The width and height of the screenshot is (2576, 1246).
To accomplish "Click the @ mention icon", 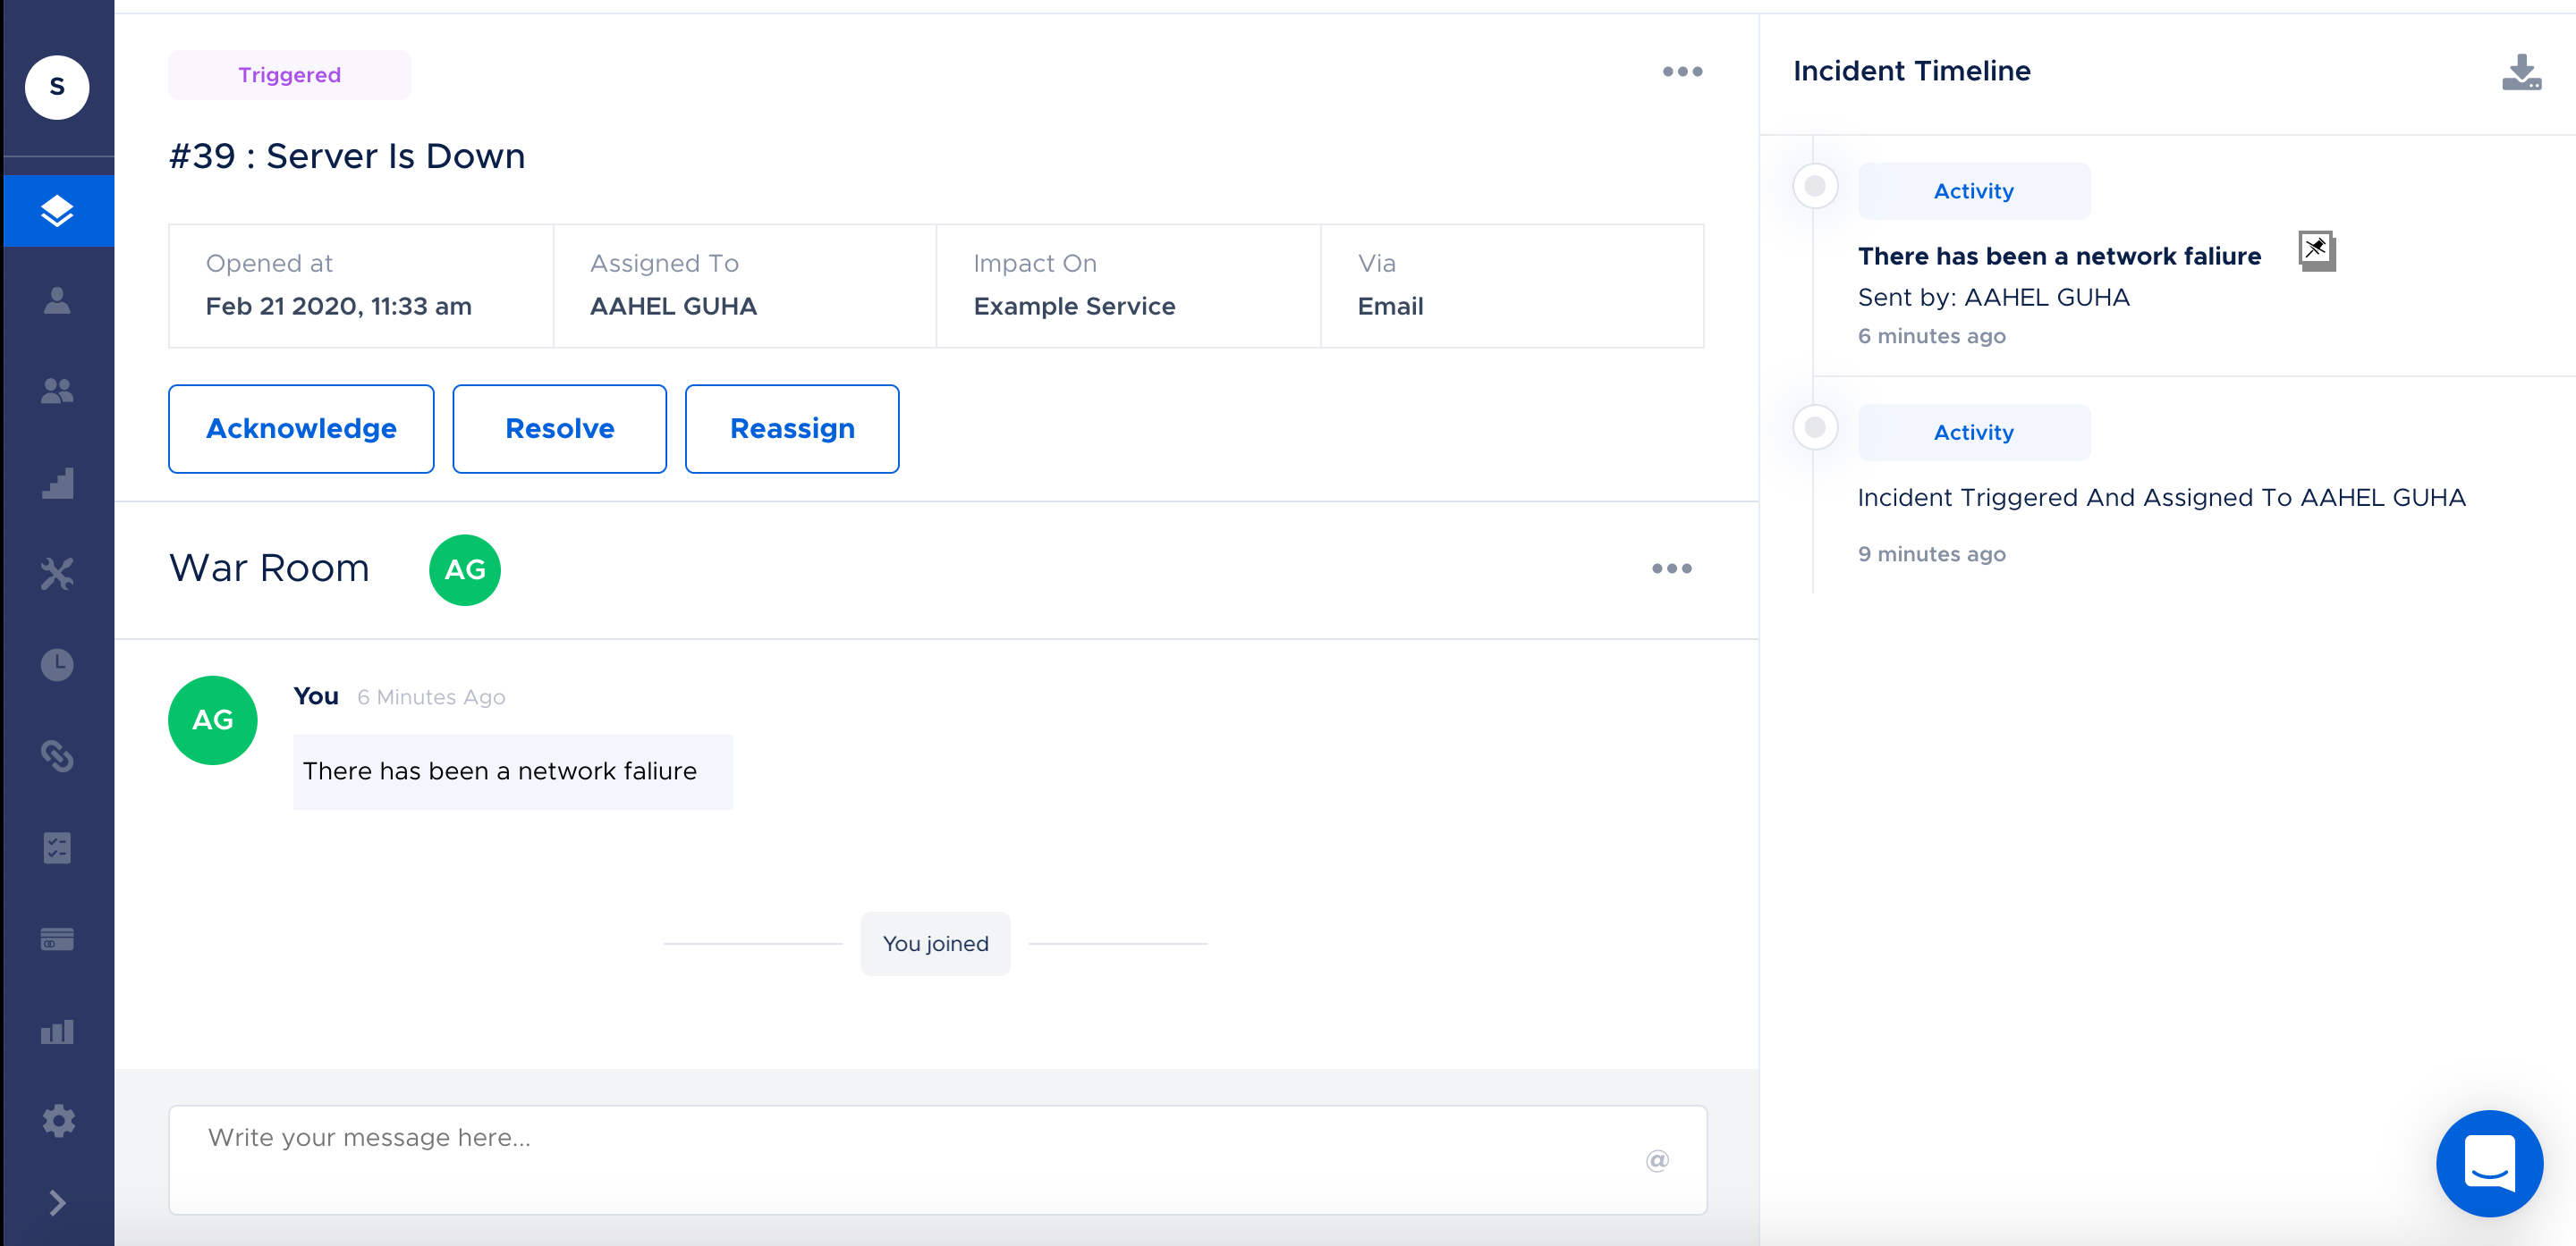I will coord(1657,1160).
